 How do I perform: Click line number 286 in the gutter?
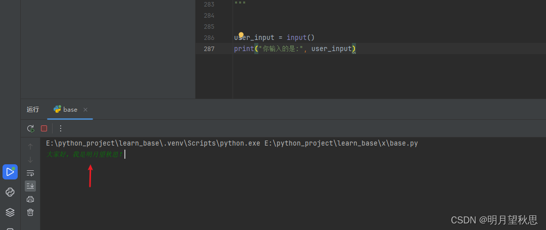click(209, 37)
